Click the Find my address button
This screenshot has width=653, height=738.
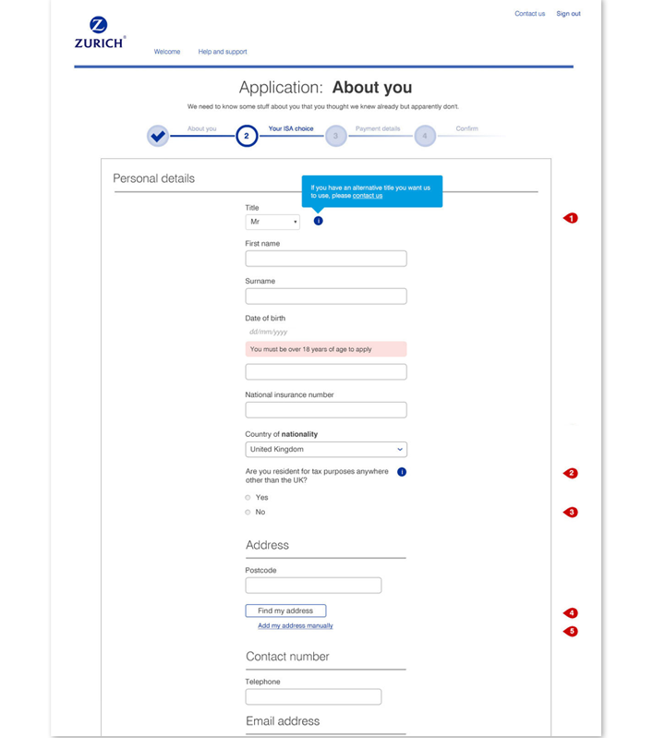(x=285, y=611)
